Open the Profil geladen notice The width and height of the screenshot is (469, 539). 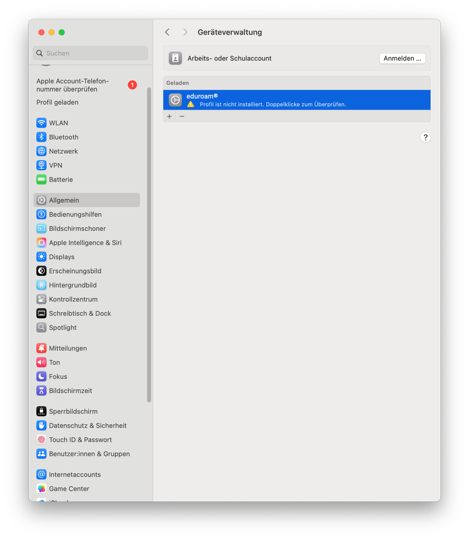[x=57, y=102]
